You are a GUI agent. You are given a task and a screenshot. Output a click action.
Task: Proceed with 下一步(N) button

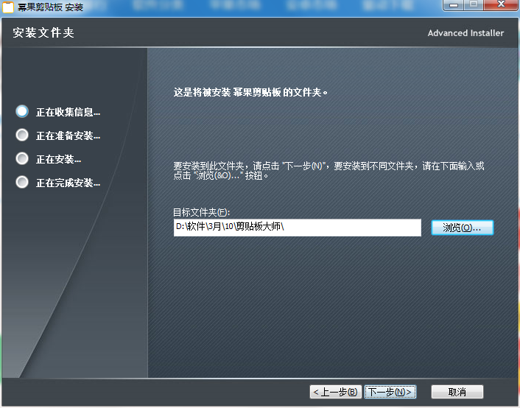tap(390, 392)
